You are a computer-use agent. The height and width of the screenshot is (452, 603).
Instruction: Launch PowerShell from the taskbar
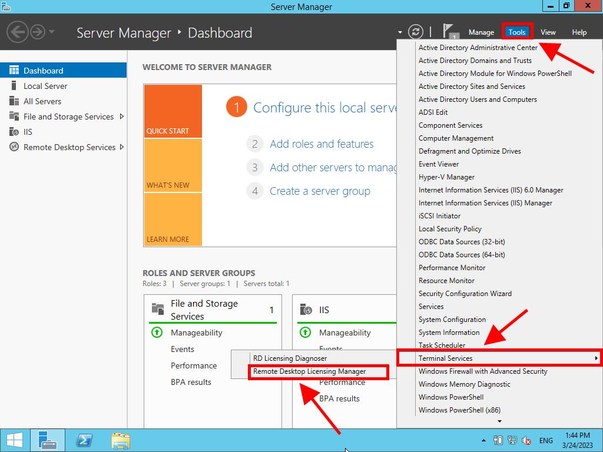pyautogui.click(x=84, y=440)
